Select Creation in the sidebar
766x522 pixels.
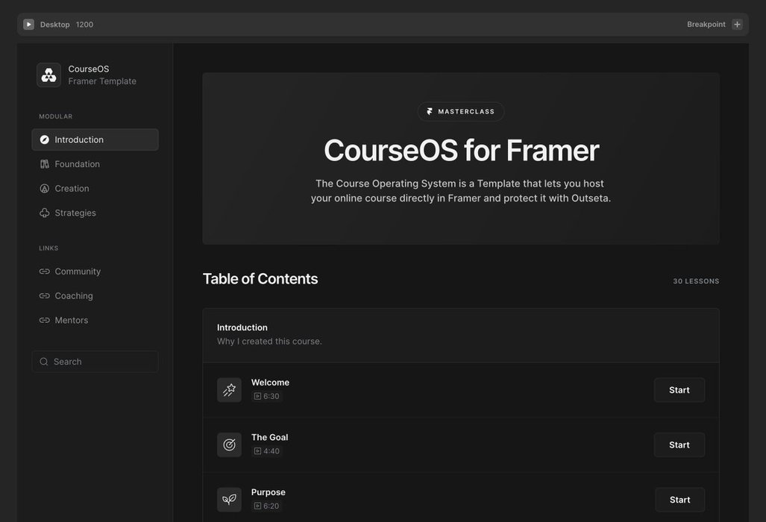[x=72, y=189]
